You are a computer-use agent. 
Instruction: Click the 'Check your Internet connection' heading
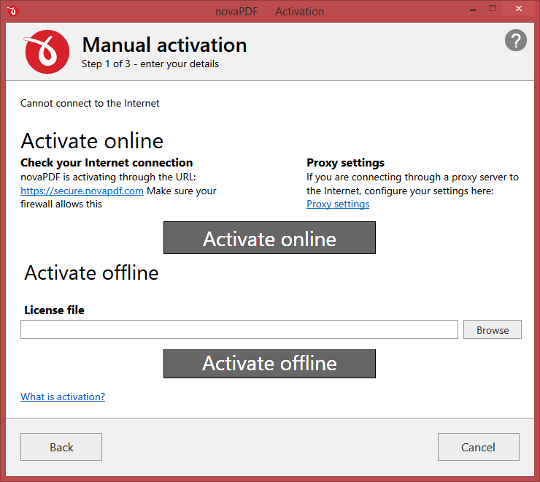click(x=107, y=162)
